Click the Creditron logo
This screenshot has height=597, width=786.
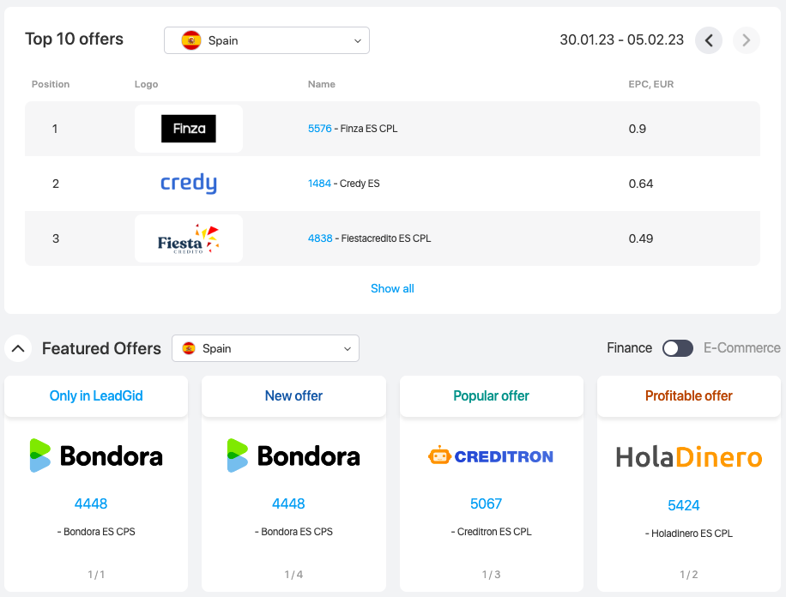[491, 455]
